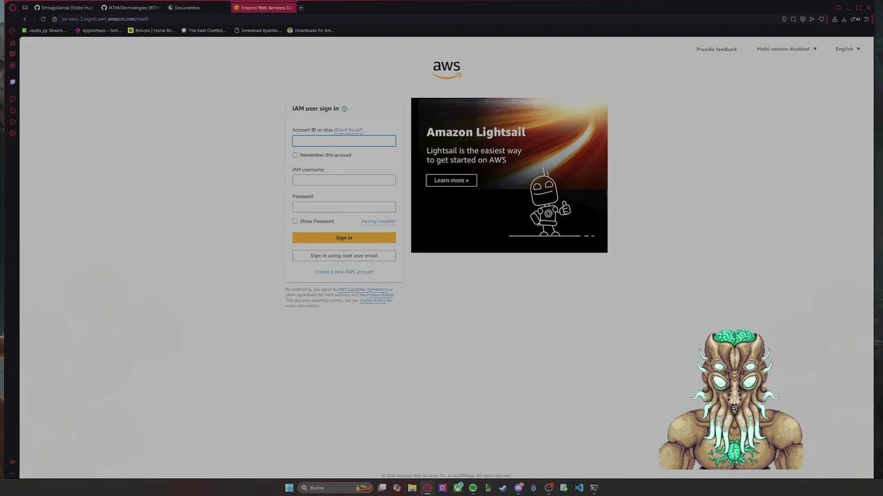Image resolution: width=883 pixels, height=496 pixels.
Task: Click the snapshot capture icon in address bar
Action: (793, 19)
